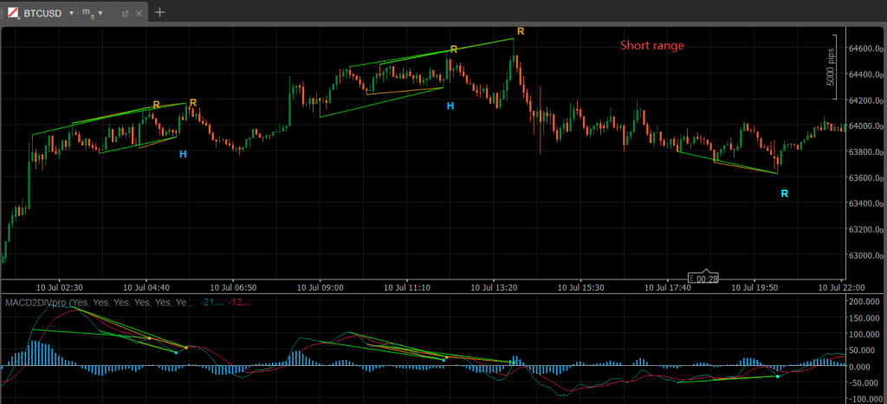Click the 00:28 bar countdown timer
This screenshot has width=887, height=404.
703,279
